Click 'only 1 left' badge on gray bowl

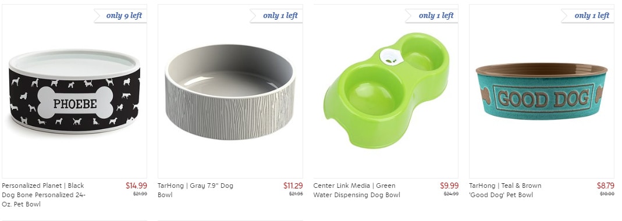(276, 16)
